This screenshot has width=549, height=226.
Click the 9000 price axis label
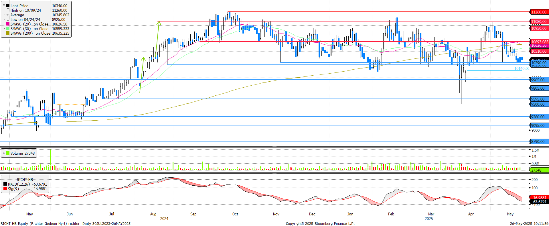point(536,130)
